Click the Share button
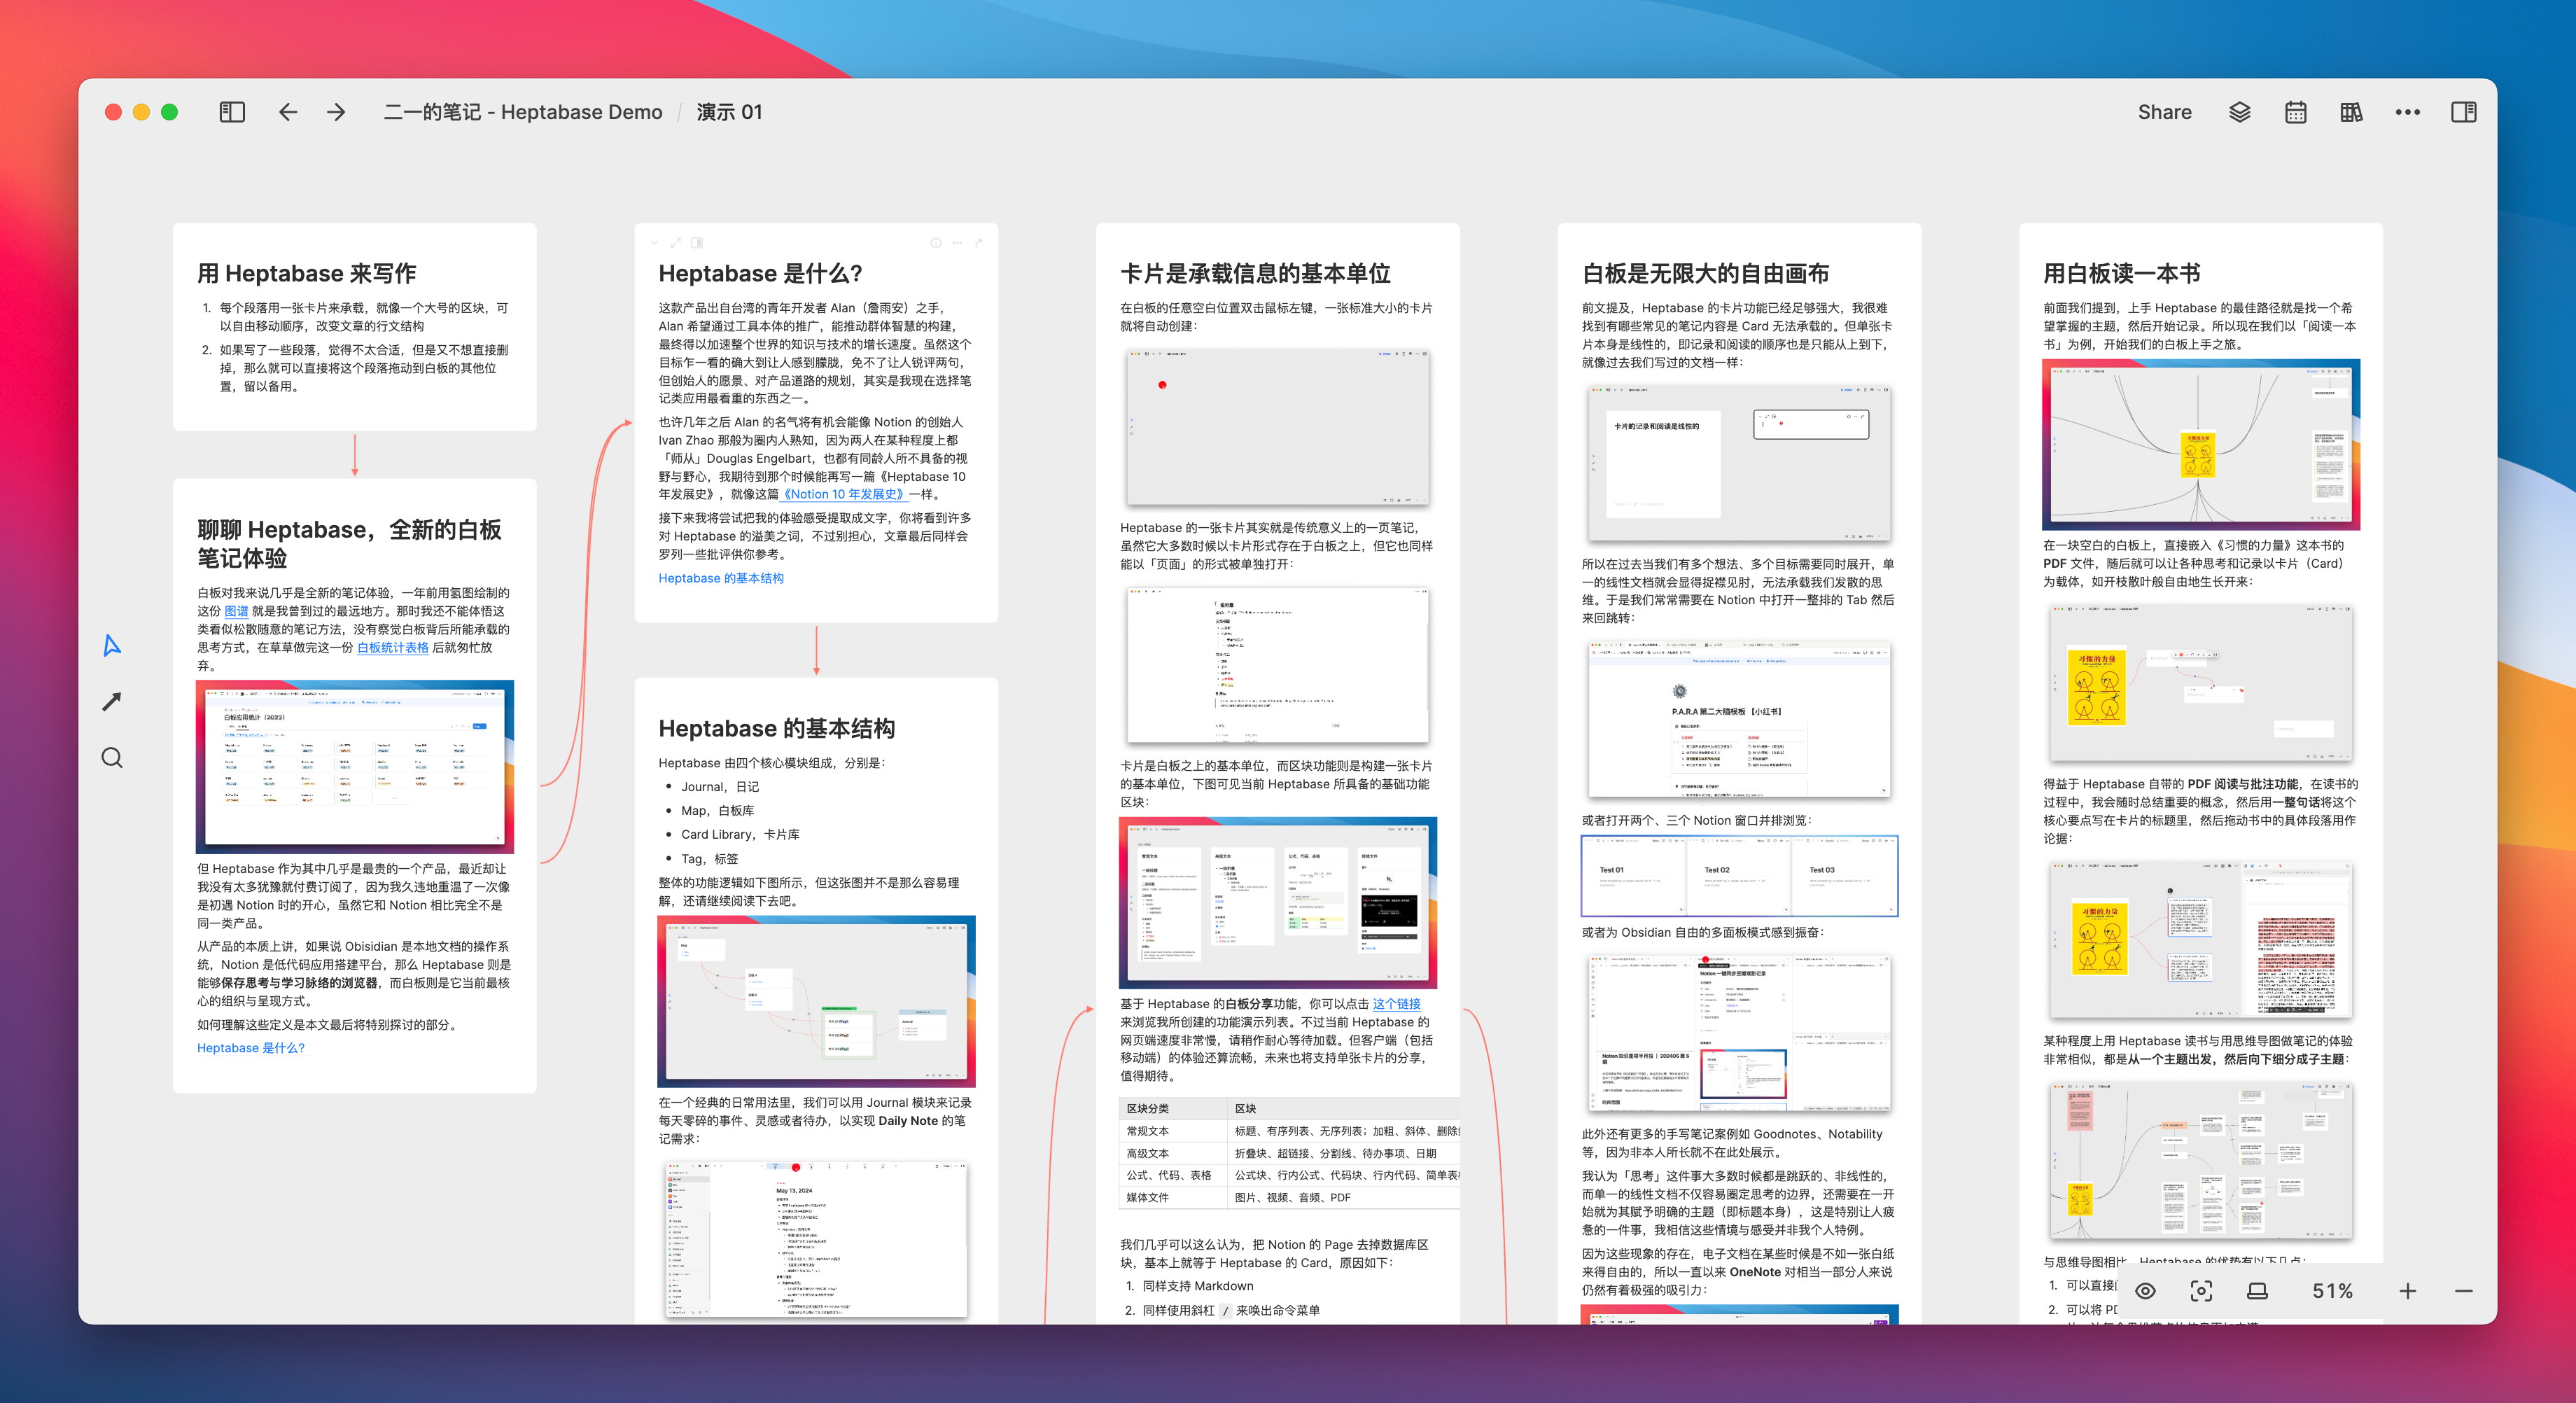Viewport: 2576px width, 1403px height. 2164,112
